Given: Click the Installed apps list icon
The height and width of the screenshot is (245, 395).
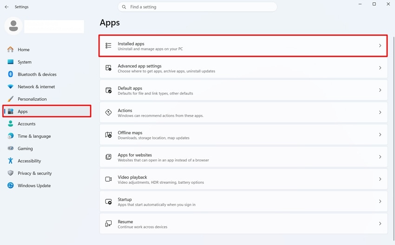Looking at the screenshot, I should 108,45.
